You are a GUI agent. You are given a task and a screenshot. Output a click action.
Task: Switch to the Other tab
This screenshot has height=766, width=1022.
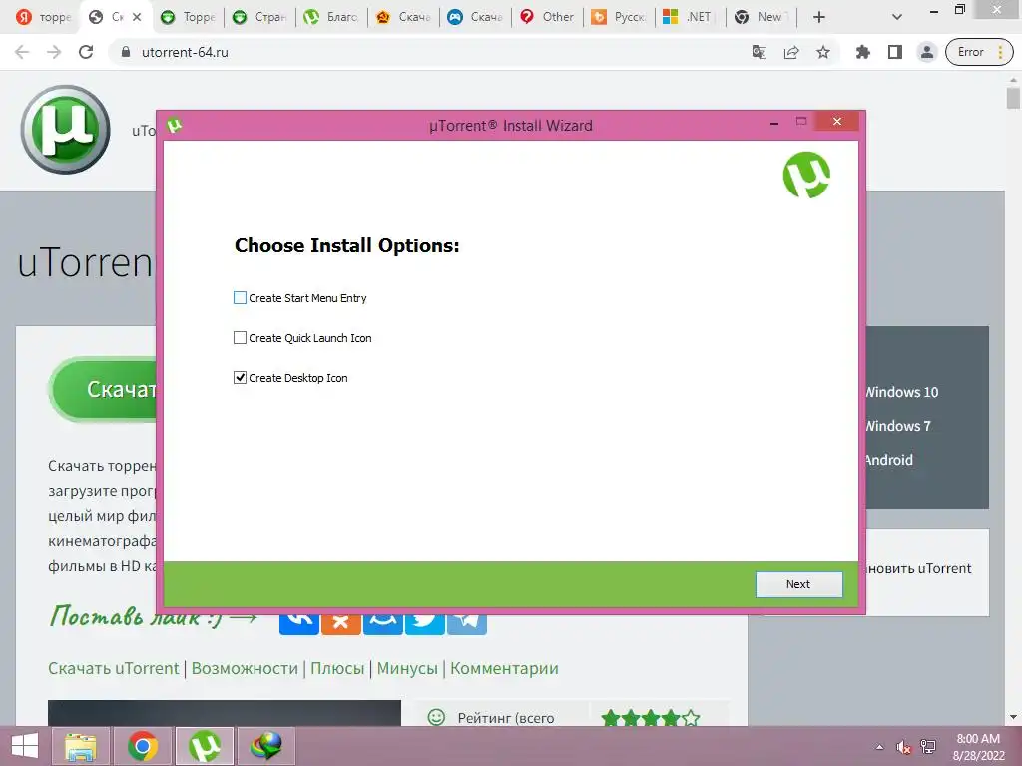pyautogui.click(x=548, y=17)
